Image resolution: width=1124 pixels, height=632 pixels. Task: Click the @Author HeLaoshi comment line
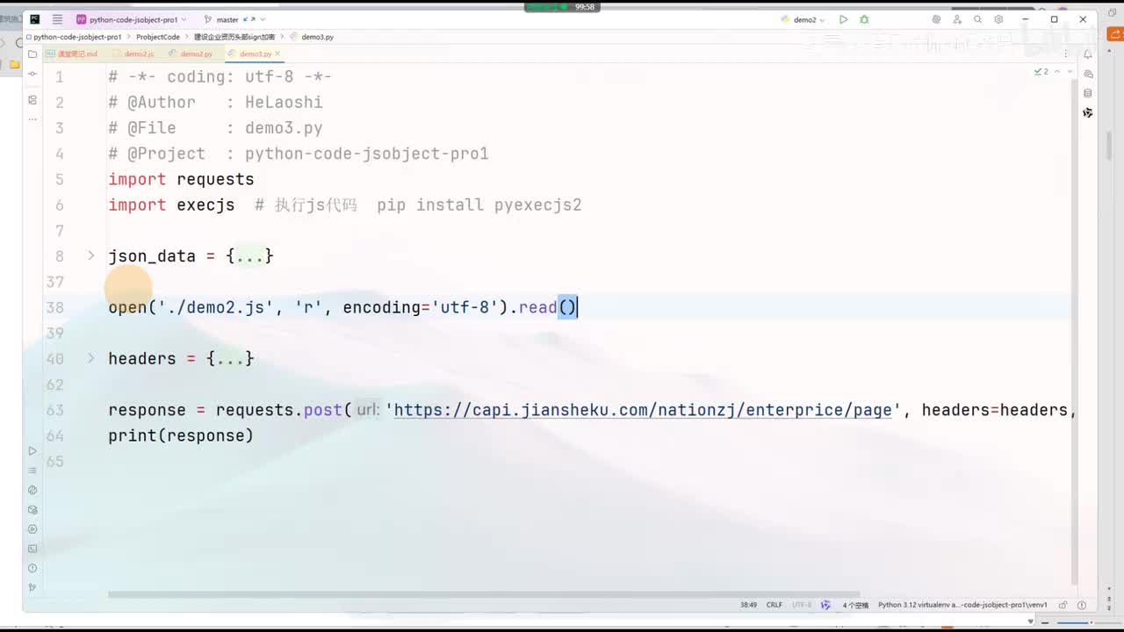[215, 102]
